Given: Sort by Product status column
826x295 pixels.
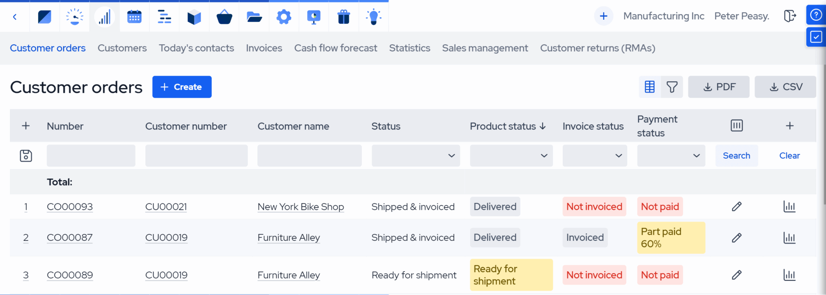Looking at the screenshot, I should click(x=507, y=126).
